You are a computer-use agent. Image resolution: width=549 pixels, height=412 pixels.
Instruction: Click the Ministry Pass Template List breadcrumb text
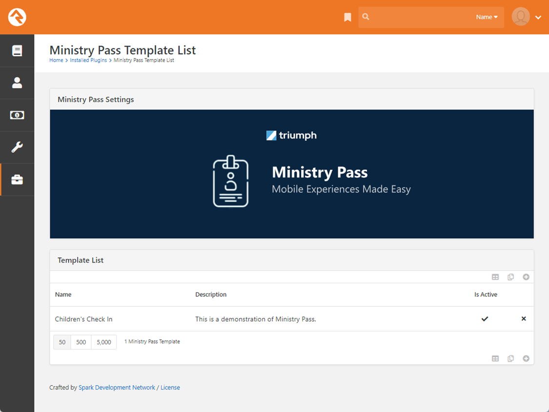pos(144,60)
